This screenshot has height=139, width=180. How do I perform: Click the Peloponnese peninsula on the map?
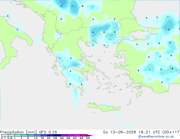click(x=74, y=79)
